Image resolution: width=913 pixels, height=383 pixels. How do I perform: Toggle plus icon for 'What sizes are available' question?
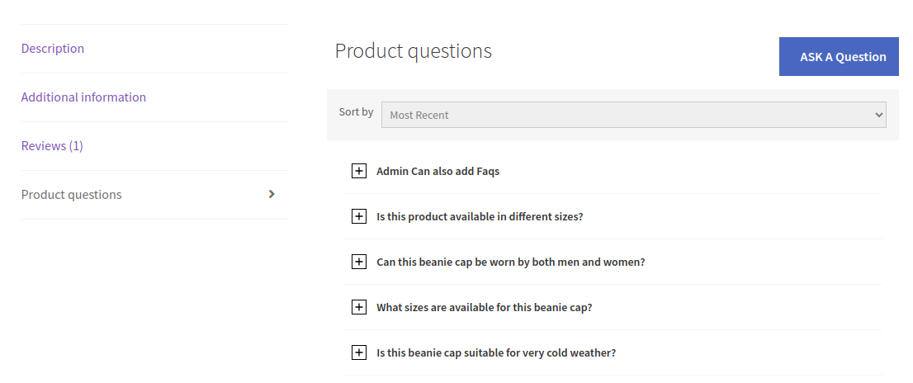pyautogui.click(x=358, y=307)
